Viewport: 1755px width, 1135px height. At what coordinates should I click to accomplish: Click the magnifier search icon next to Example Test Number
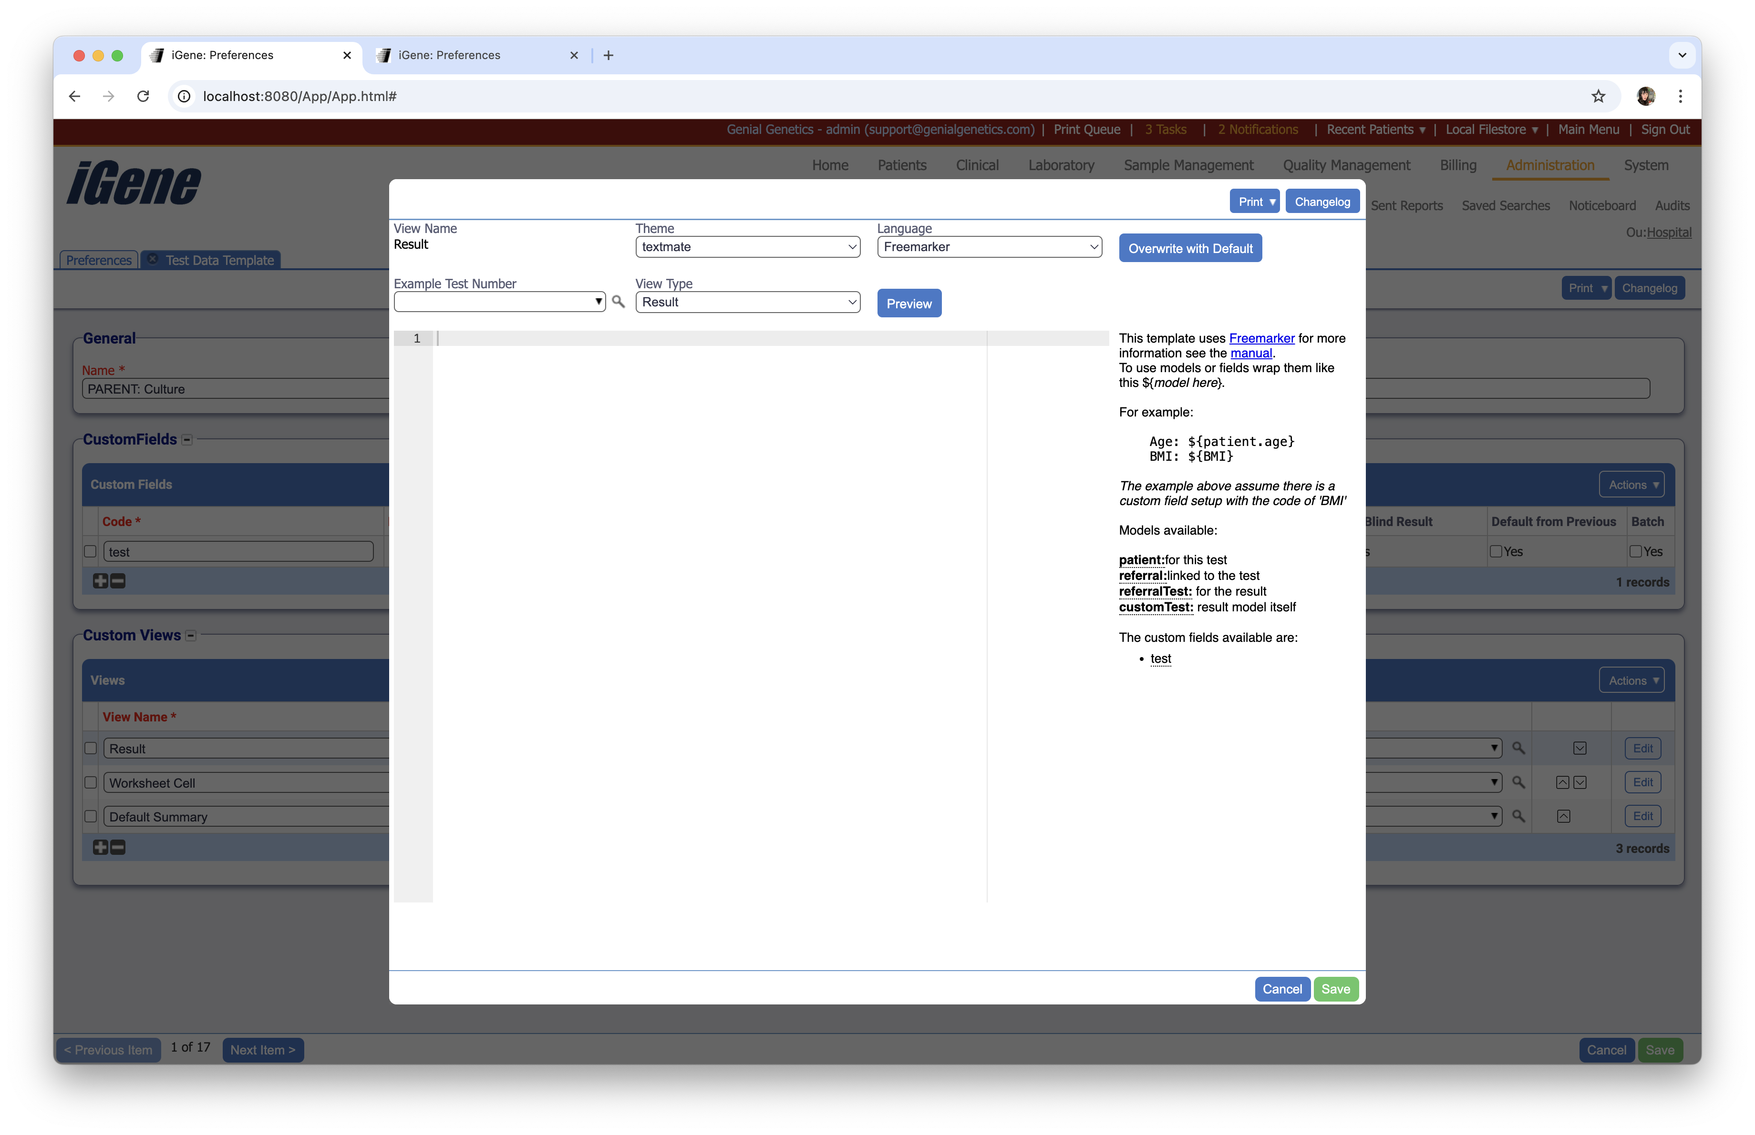click(618, 301)
